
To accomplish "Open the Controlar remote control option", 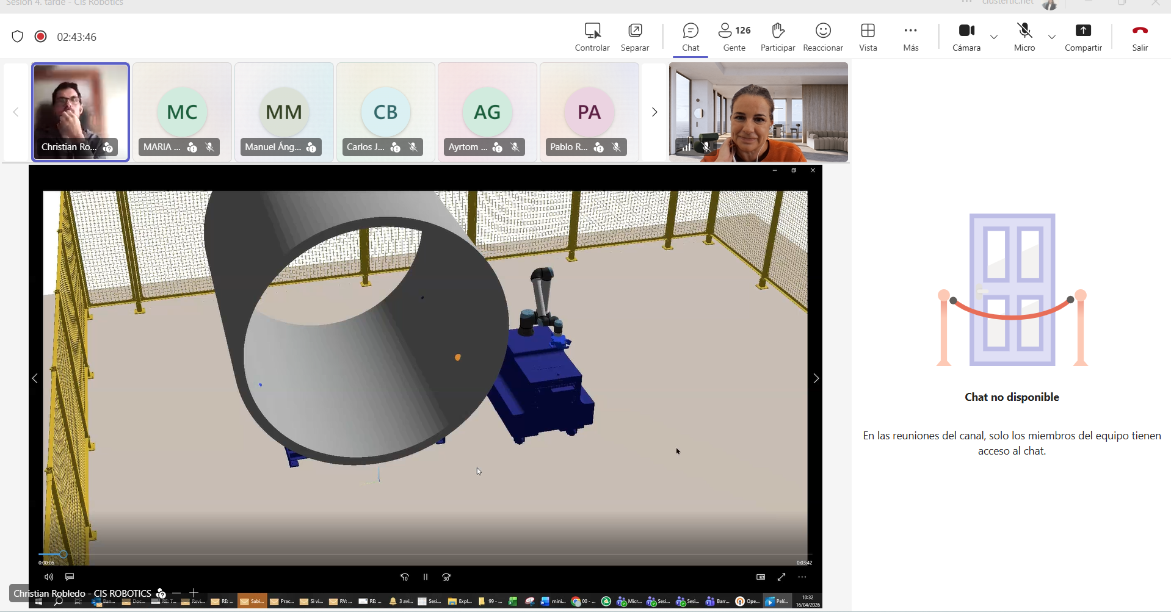I will (x=592, y=37).
